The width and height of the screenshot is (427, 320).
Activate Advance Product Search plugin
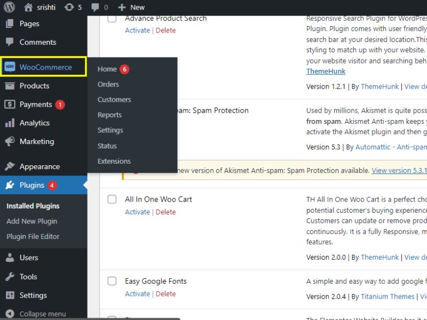click(x=137, y=30)
